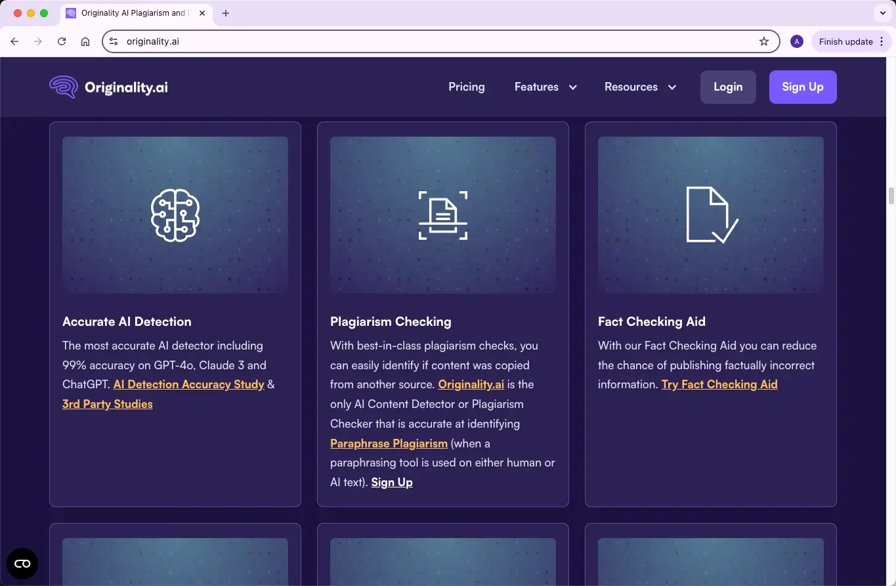The image size is (896, 586).
Task: Click the Fact Checking Aid card image
Action: (711, 215)
